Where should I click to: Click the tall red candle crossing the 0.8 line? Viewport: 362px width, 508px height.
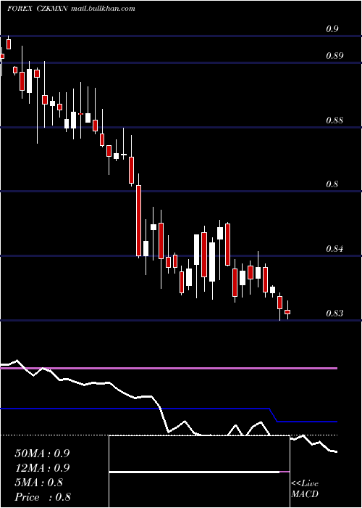point(139,221)
